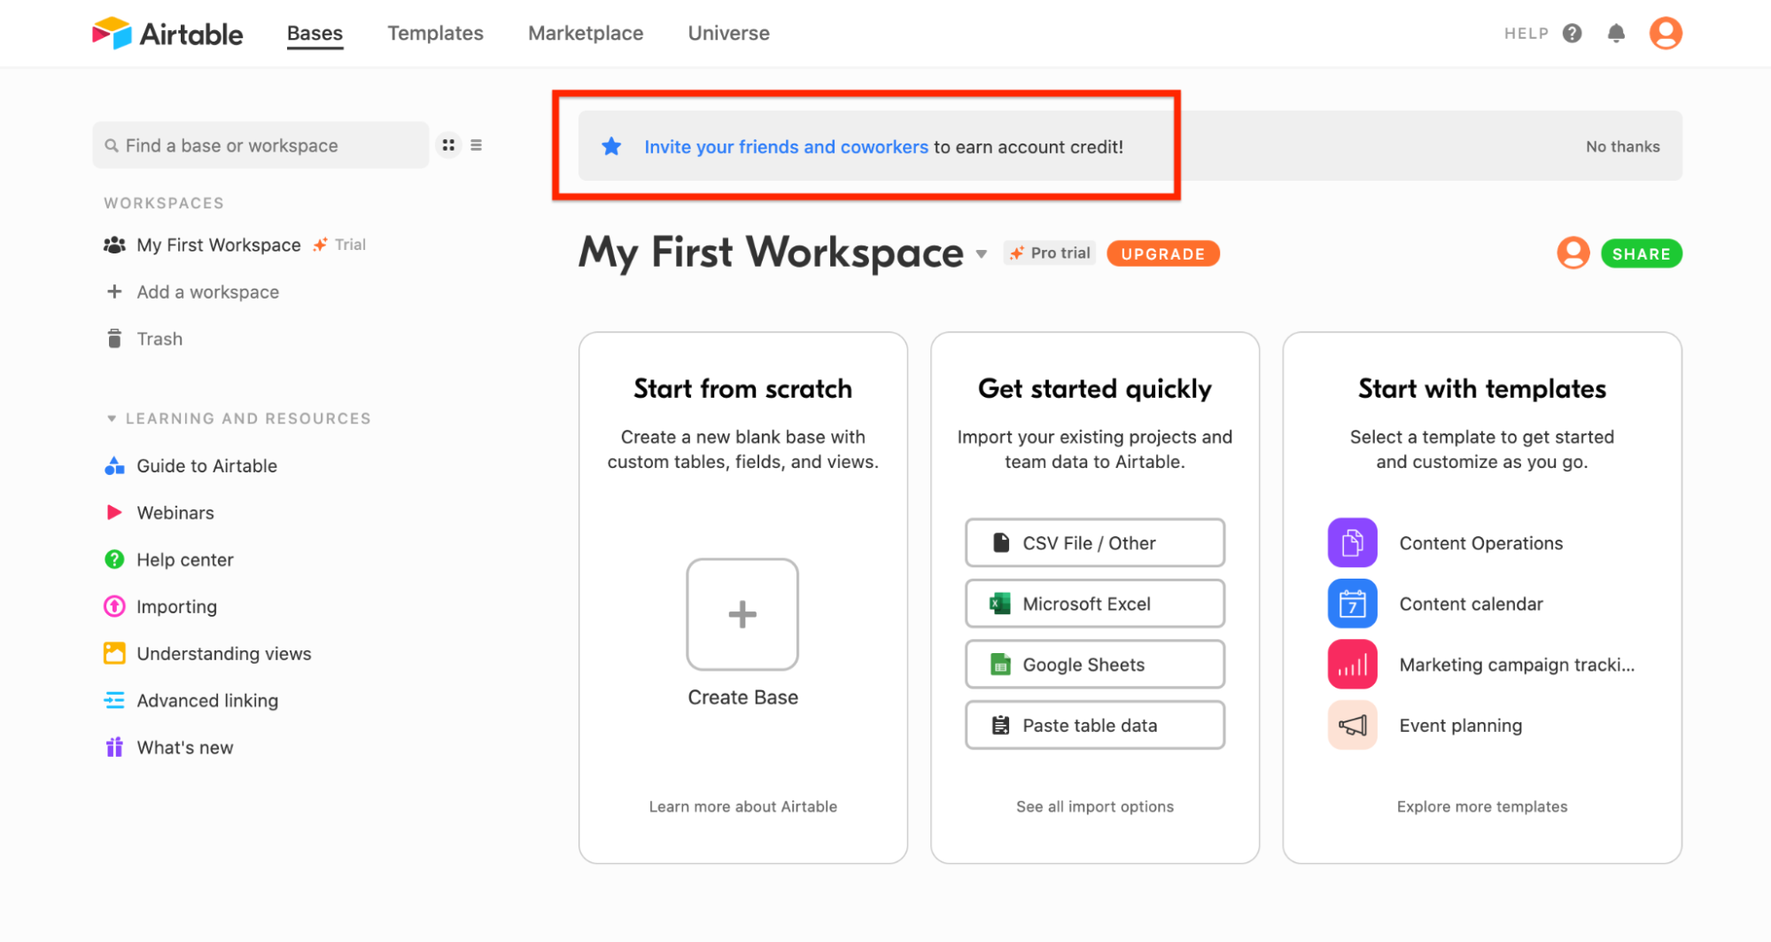Open the Event planning template
This screenshot has height=942, width=1771.
click(1460, 726)
